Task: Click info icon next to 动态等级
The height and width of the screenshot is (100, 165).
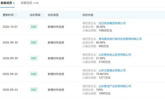Action: tap(43, 15)
